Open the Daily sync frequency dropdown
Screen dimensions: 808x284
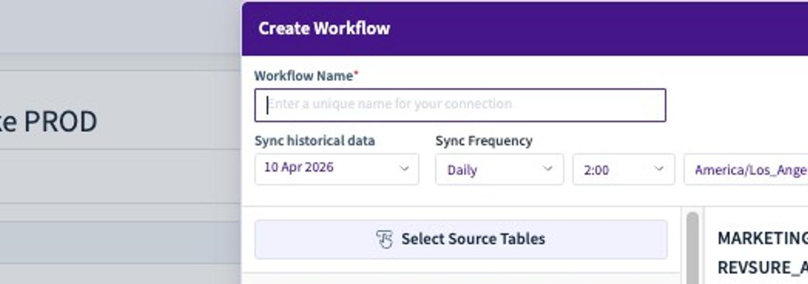[499, 169]
